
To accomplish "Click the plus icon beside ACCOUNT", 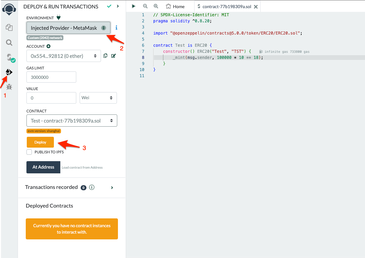I will click(48, 46).
